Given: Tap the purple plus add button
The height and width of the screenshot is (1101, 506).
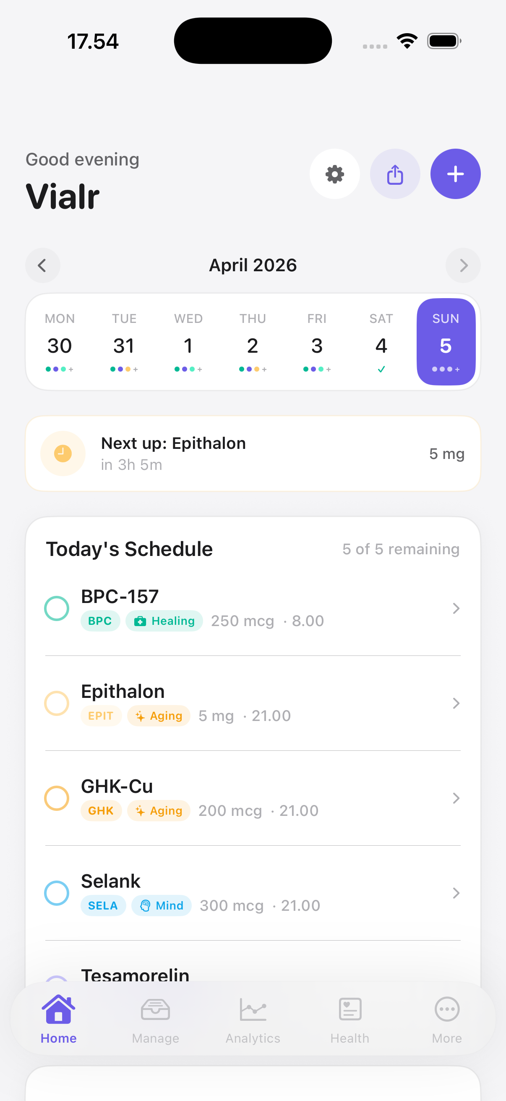Looking at the screenshot, I should 455,174.
